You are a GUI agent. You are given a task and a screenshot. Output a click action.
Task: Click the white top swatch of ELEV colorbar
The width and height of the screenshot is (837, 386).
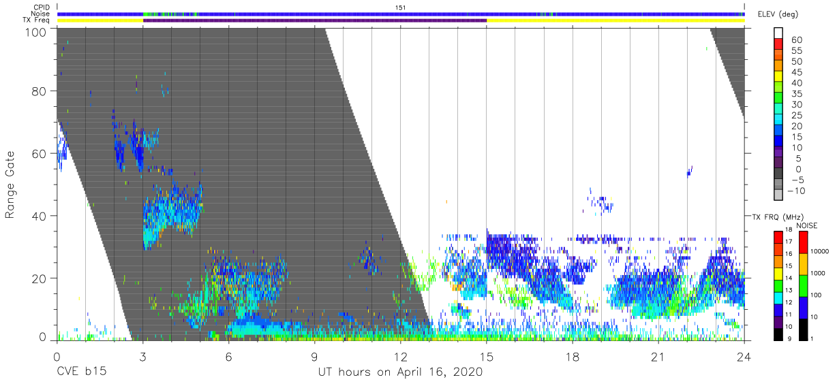pyautogui.click(x=779, y=34)
